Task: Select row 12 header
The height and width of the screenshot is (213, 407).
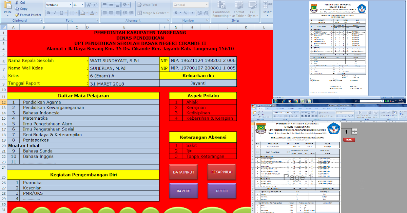Action: pos(3,102)
